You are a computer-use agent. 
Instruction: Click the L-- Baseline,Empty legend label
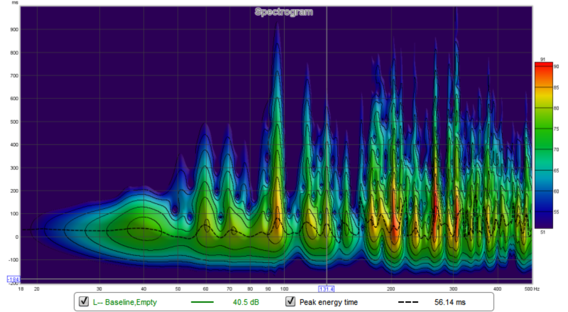tap(124, 302)
